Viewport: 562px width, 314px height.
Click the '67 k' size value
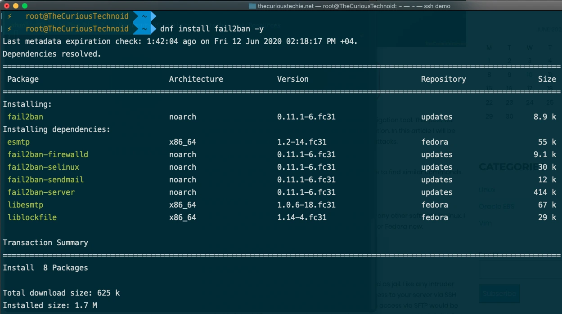(547, 205)
